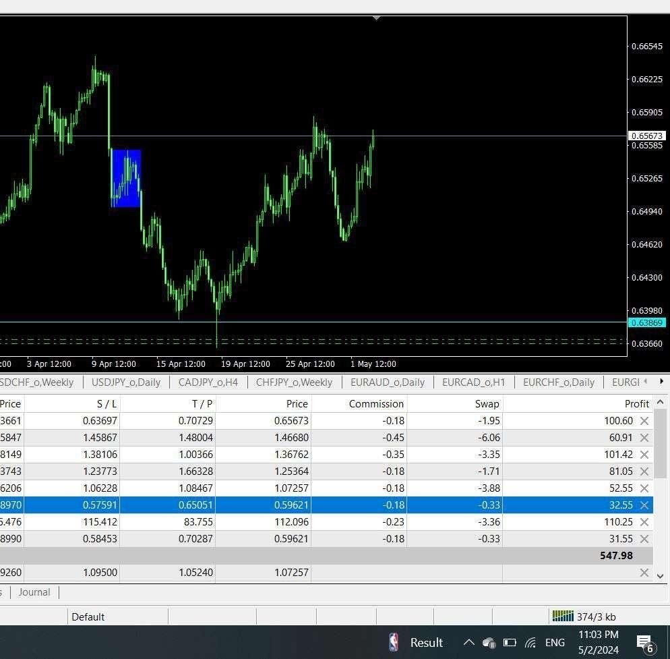
Task: Close the trade with profit 31.55
Action: coord(644,539)
